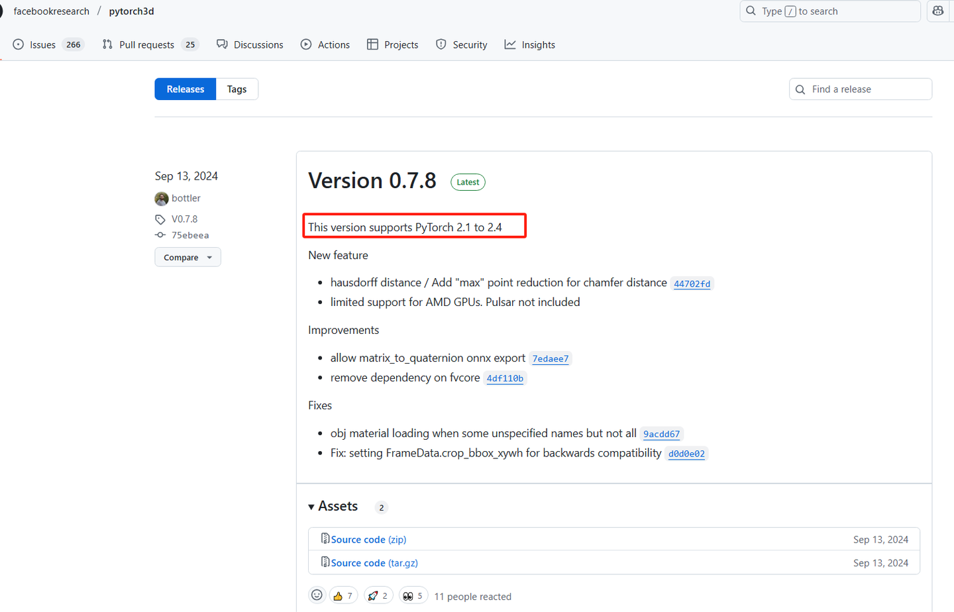Select the Pull requests icon

click(107, 44)
